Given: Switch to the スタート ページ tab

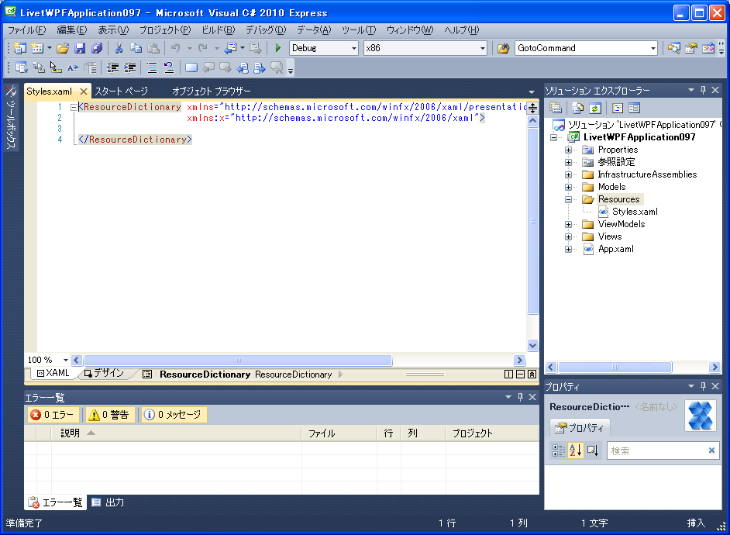Looking at the screenshot, I should tap(122, 91).
